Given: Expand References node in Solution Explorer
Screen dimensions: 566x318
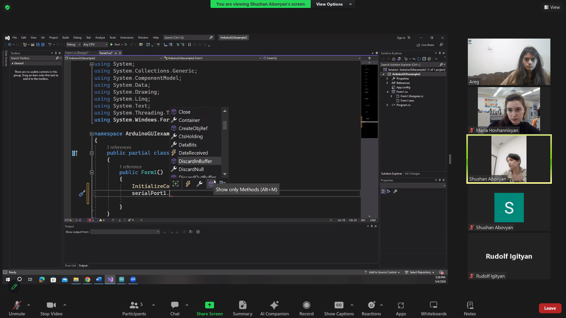Looking at the screenshot, I should (387, 83).
